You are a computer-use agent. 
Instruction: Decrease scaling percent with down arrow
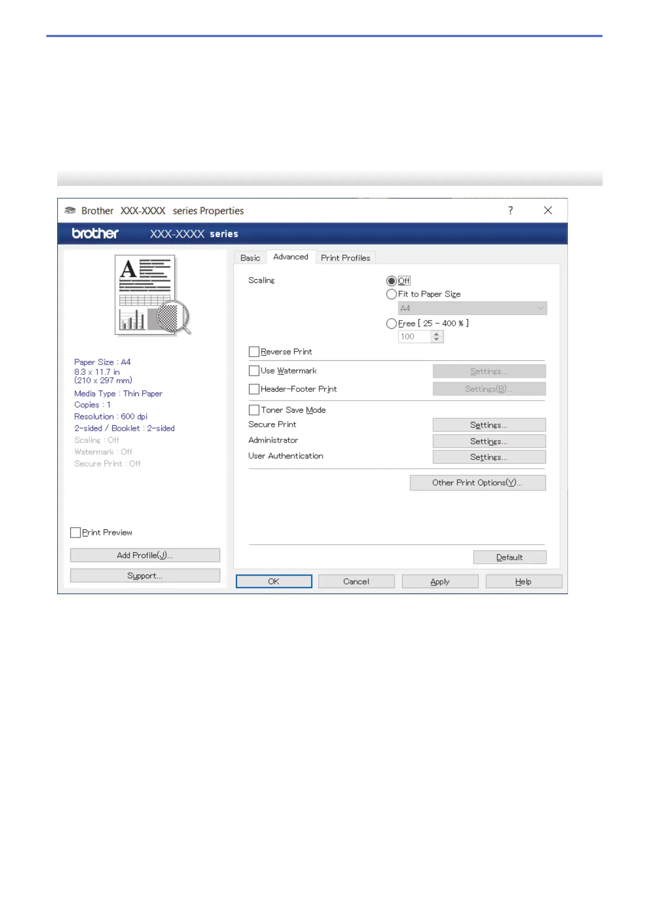436,340
